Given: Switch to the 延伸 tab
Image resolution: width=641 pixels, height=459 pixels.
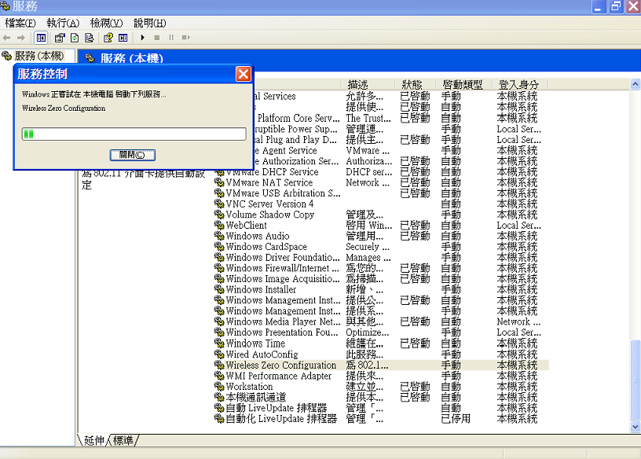Looking at the screenshot, I should click(93, 440).
